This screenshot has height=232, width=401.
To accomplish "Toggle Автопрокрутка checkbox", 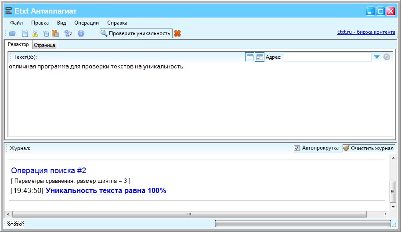I will pyautogui.click(x=296, y=148).
